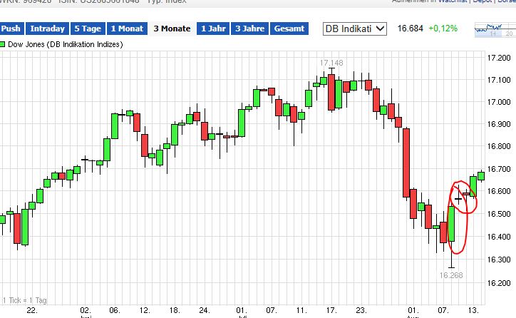This screenshot has height=318, width=516.
Task: Select the Gesamt full history tab
Action: click(289, 29)
